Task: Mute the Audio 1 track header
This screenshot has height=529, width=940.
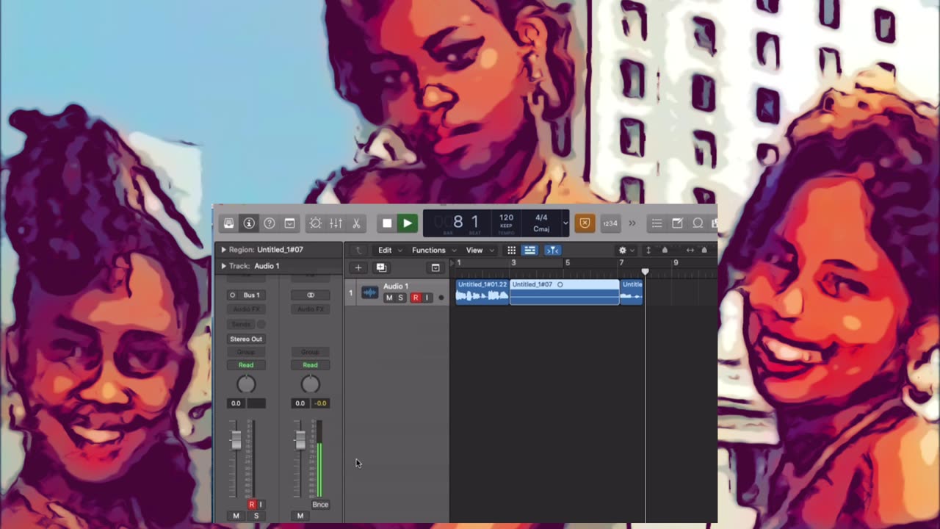Action: click(389, 298)
